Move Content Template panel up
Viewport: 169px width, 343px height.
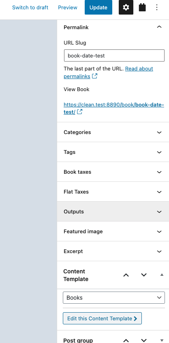[126, 275]
